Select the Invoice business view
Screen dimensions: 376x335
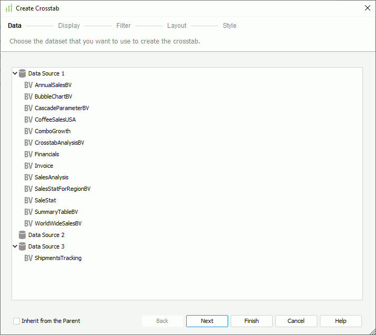[x=44, y=166]
